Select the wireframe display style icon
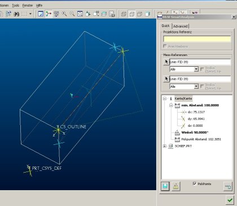Screen dimensions: 237x206 (124, 14)
